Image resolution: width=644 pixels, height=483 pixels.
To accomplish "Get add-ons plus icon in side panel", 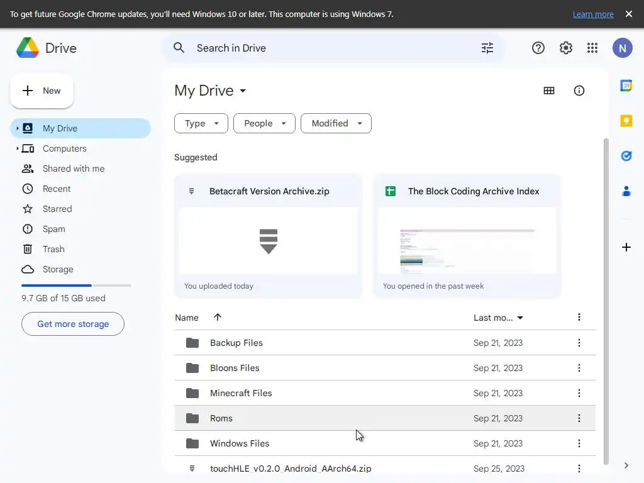I will [626, 247].
